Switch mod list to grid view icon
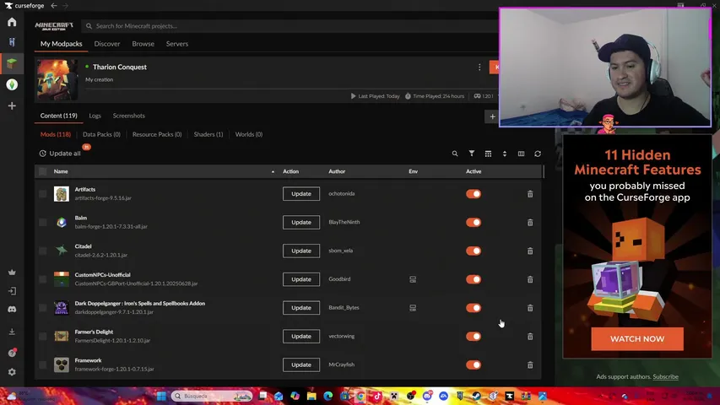This screenshot has width=720, height=405. tap(488, 154)
